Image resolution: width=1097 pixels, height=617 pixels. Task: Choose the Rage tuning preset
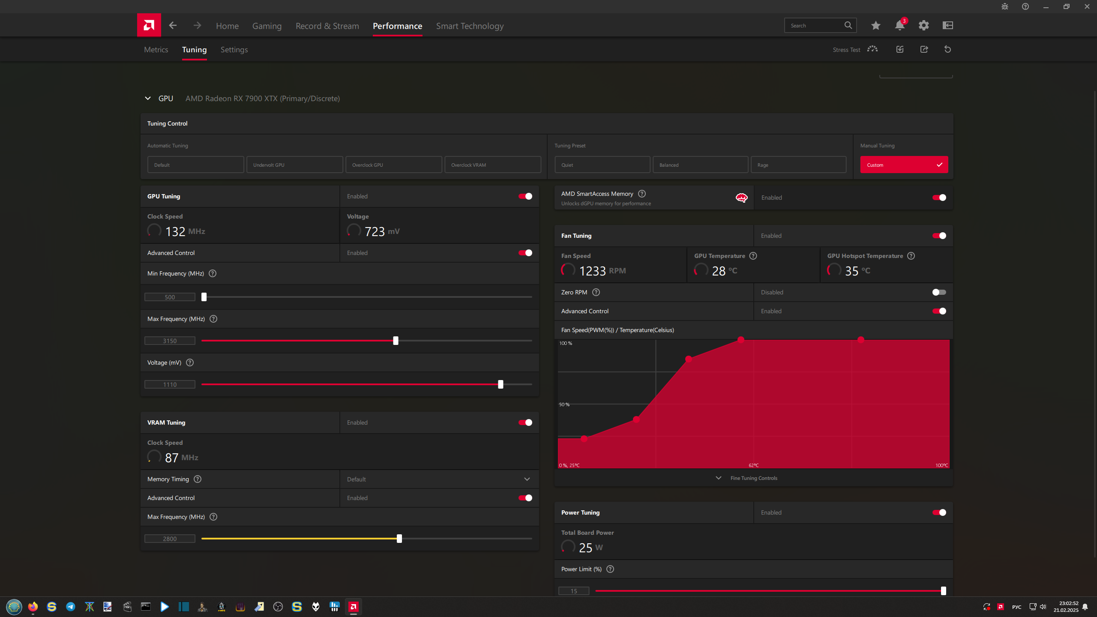[798, 165]
